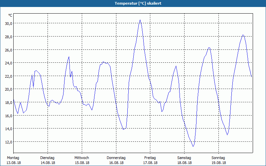Image resolution: width=266 pixels, height=166 pixels.
Task: Click the °C unit label above the y-axis
Action: point(10,15)
